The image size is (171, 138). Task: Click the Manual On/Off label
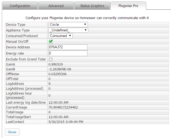pos(17,42)
